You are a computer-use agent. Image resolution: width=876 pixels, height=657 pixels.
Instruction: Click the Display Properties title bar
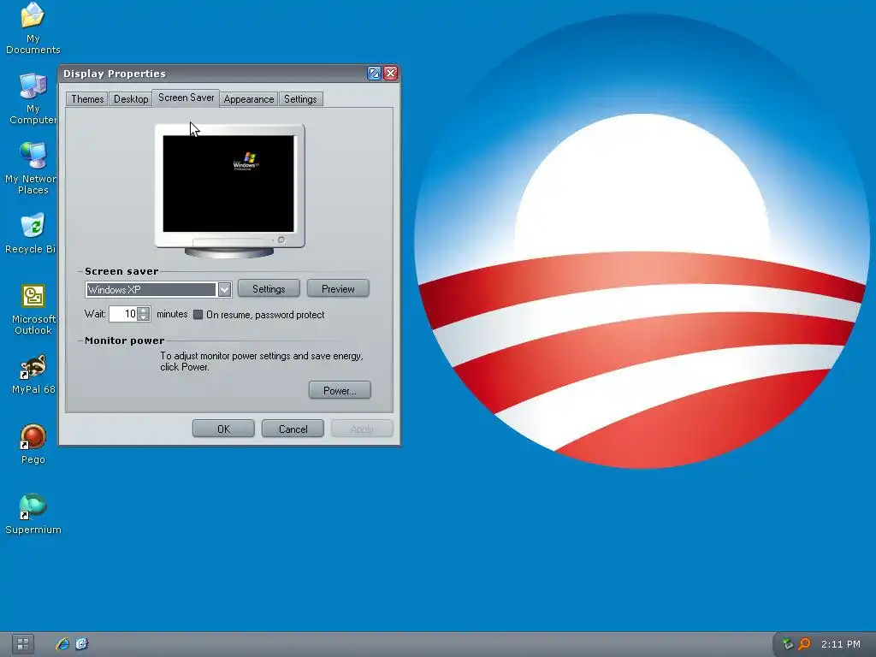pos(212,74)
